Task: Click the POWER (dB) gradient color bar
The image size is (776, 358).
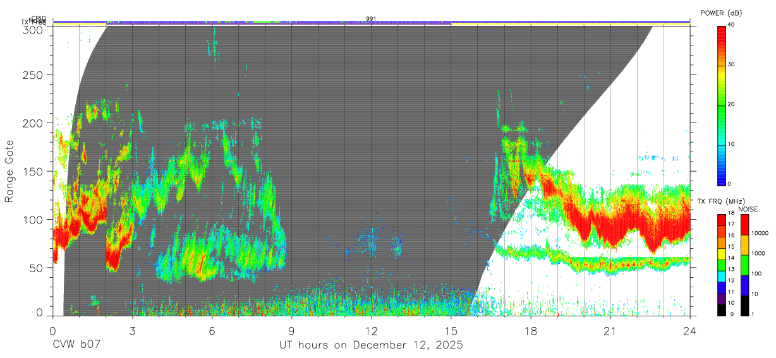Action: tap(722, 105)
